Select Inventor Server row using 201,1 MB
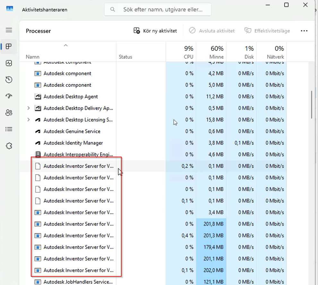Image resolution: width=318 pixels, height=285 pixels. 153,259
